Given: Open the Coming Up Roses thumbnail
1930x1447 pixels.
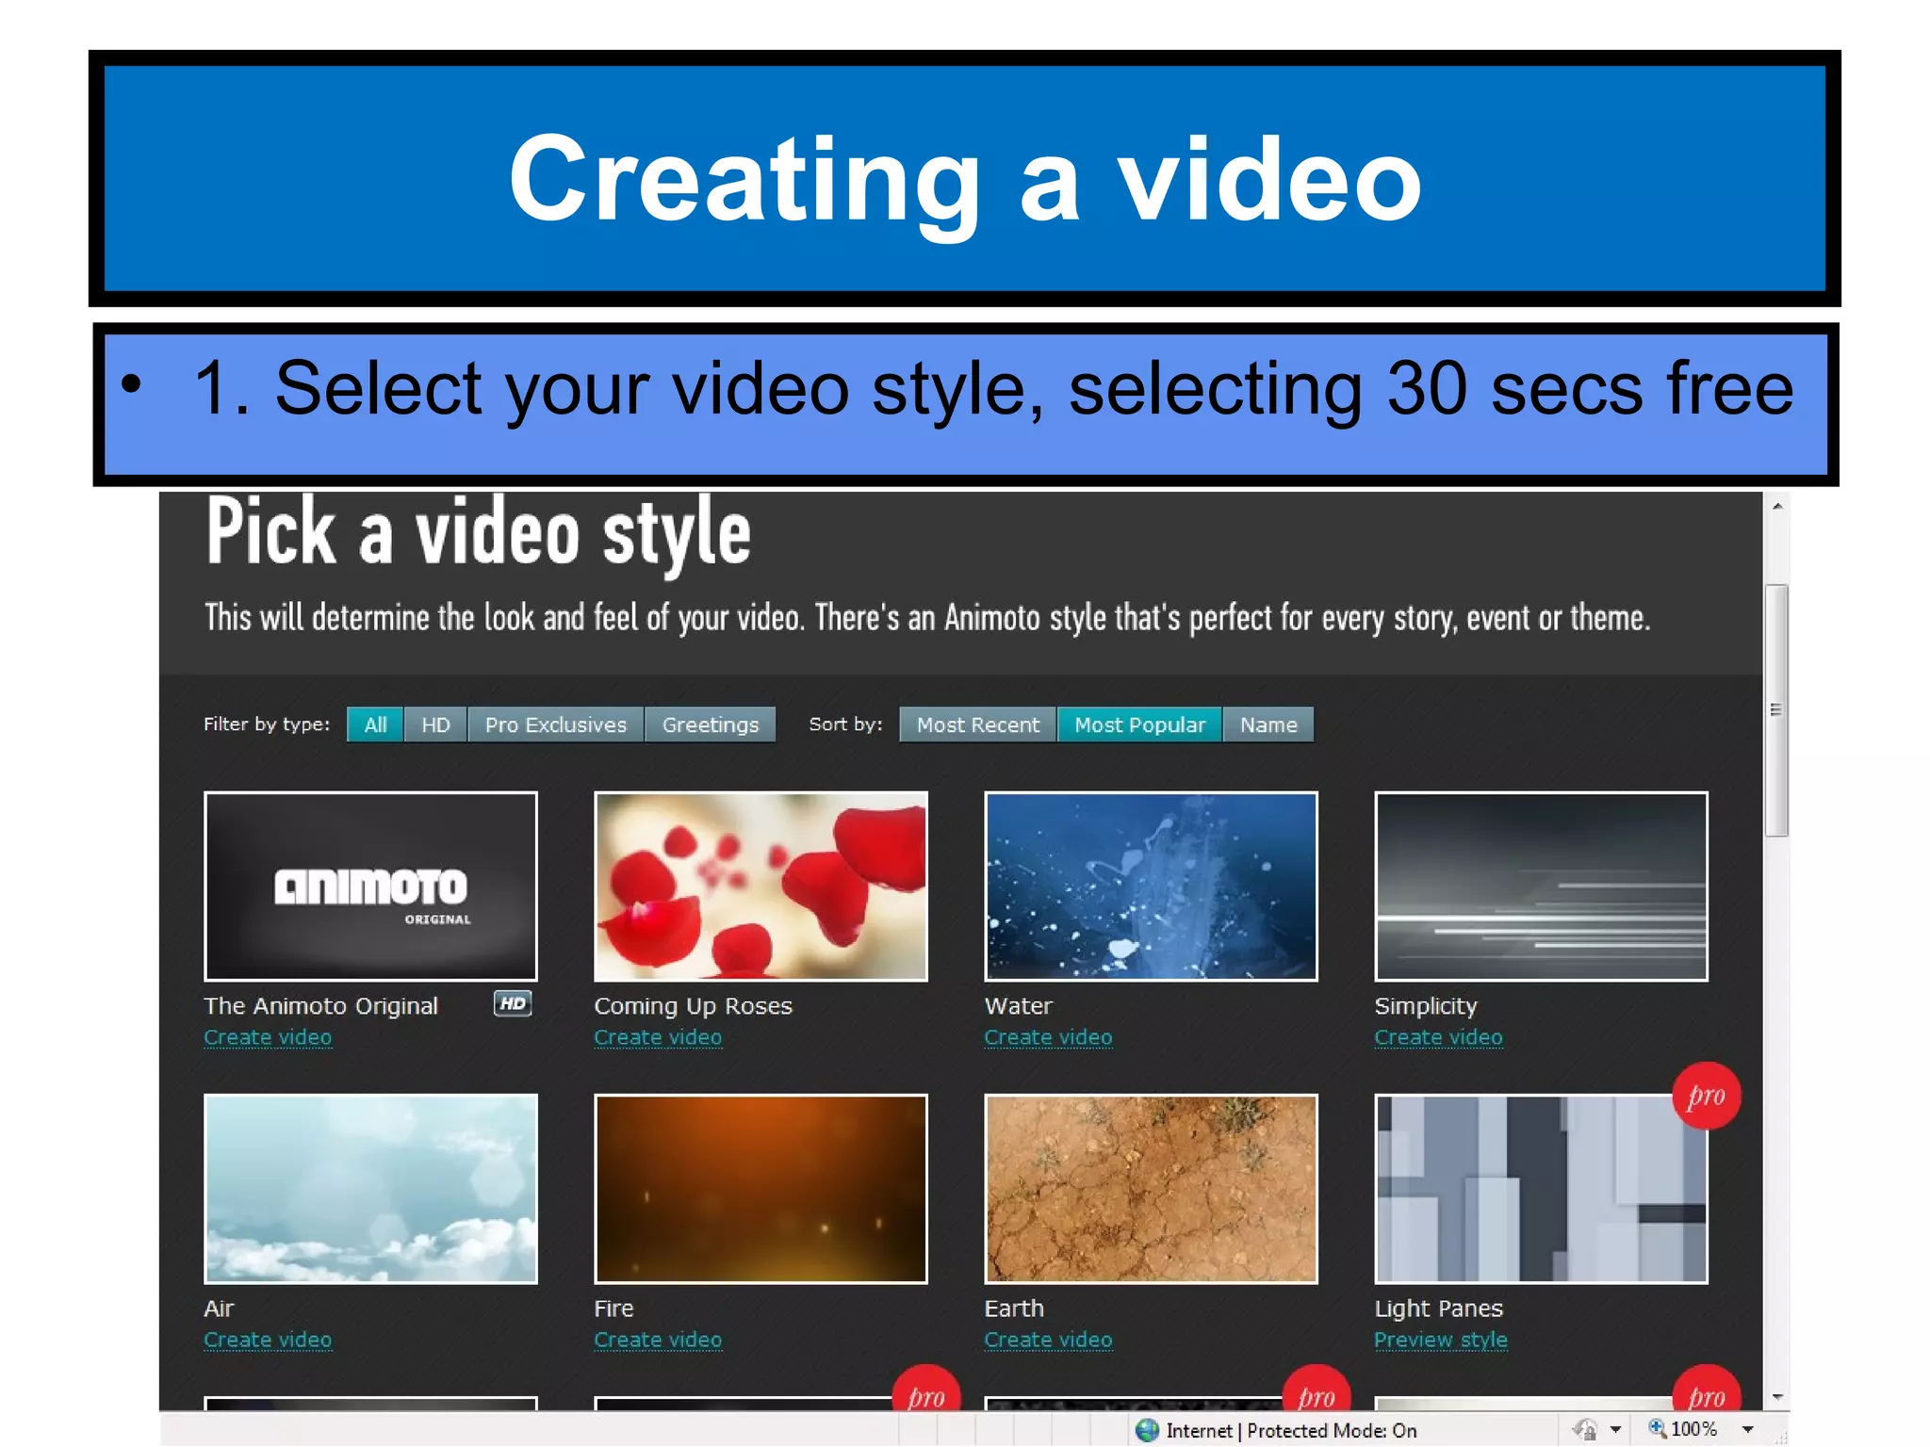Looking at the screenshot, I should pos(761,886).
